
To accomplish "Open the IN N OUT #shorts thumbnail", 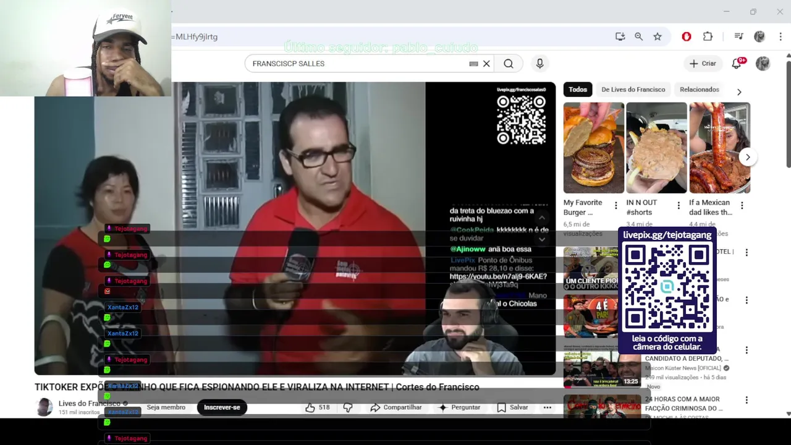I will coord(656,148).
